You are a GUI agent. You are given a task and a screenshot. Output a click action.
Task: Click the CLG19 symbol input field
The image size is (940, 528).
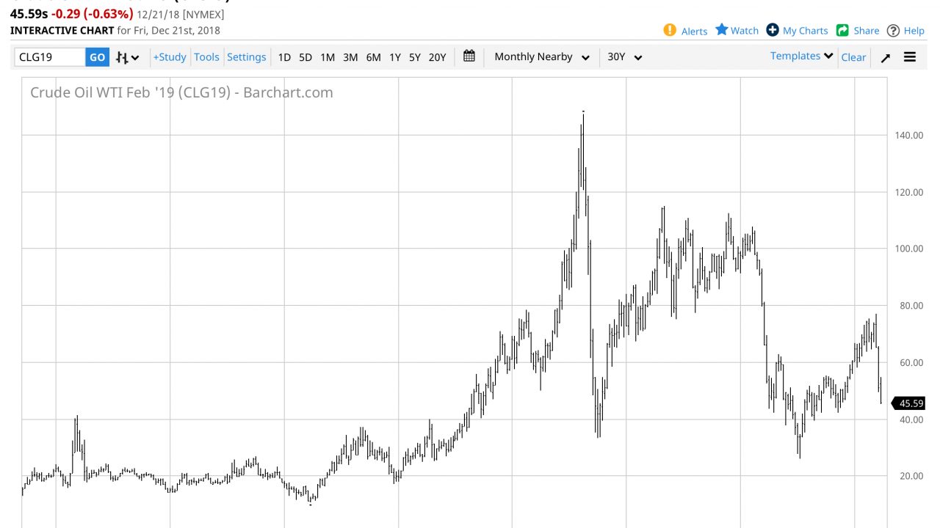tap(50, 57)
